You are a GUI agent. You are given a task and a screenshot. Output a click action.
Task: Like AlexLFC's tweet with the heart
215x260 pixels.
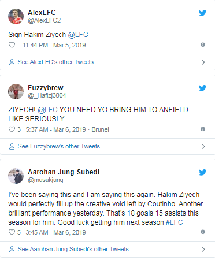[x=12, y=45]
